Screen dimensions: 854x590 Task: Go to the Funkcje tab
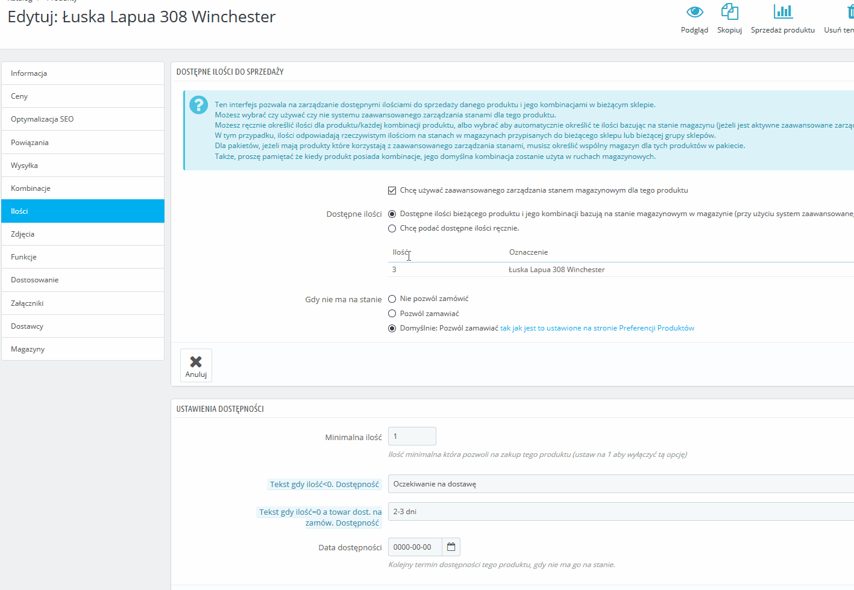click(x=83, y=257)
